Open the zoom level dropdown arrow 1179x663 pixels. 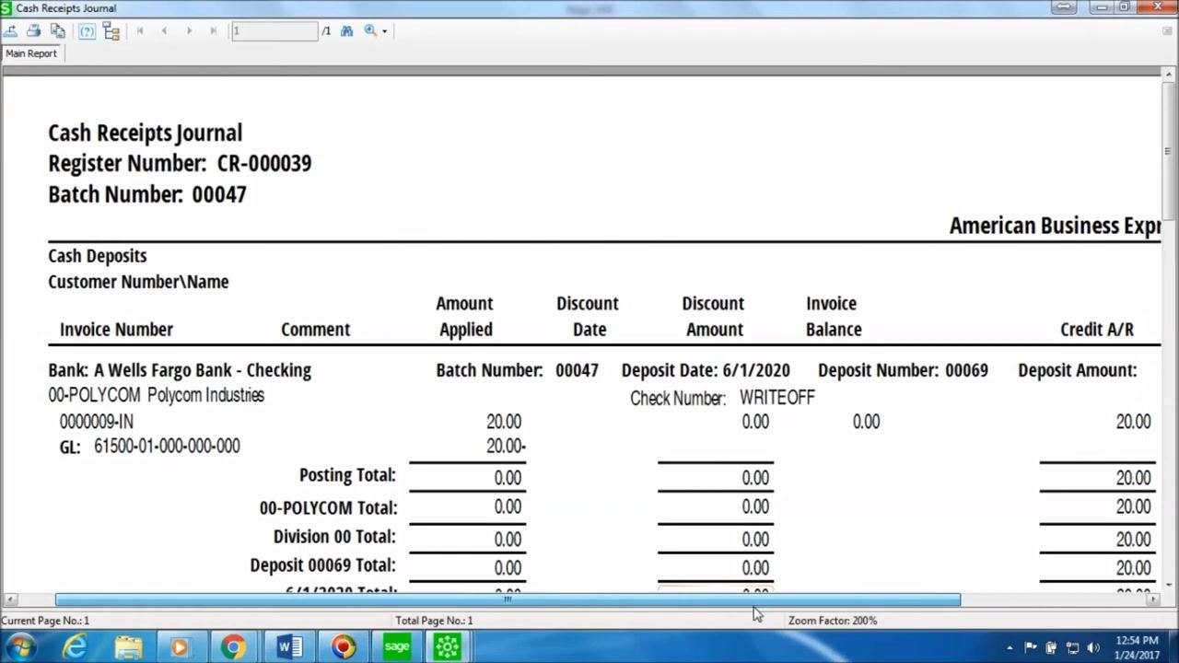pyautogui.click(x=384, y=31)
